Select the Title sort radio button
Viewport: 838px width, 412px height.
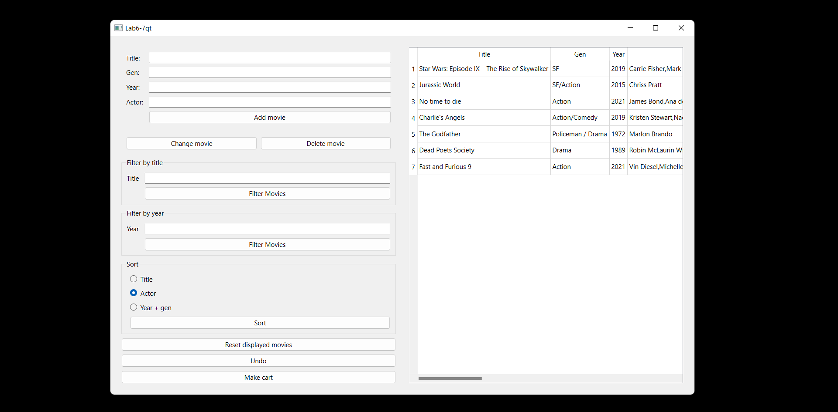134,279
